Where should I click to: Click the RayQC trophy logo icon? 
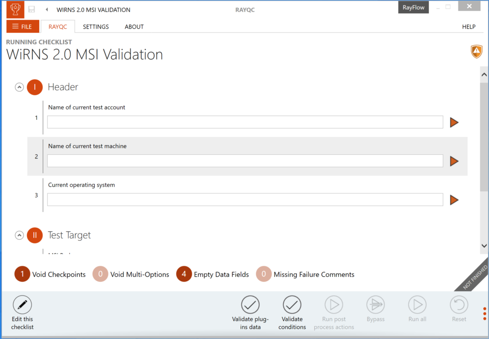pyautogui.click(x=15, y=10)
